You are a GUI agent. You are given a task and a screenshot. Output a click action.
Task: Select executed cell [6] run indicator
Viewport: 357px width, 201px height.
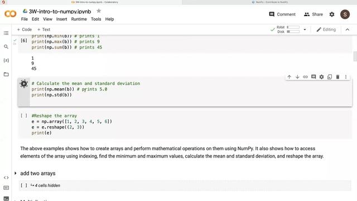click(23, 41)
